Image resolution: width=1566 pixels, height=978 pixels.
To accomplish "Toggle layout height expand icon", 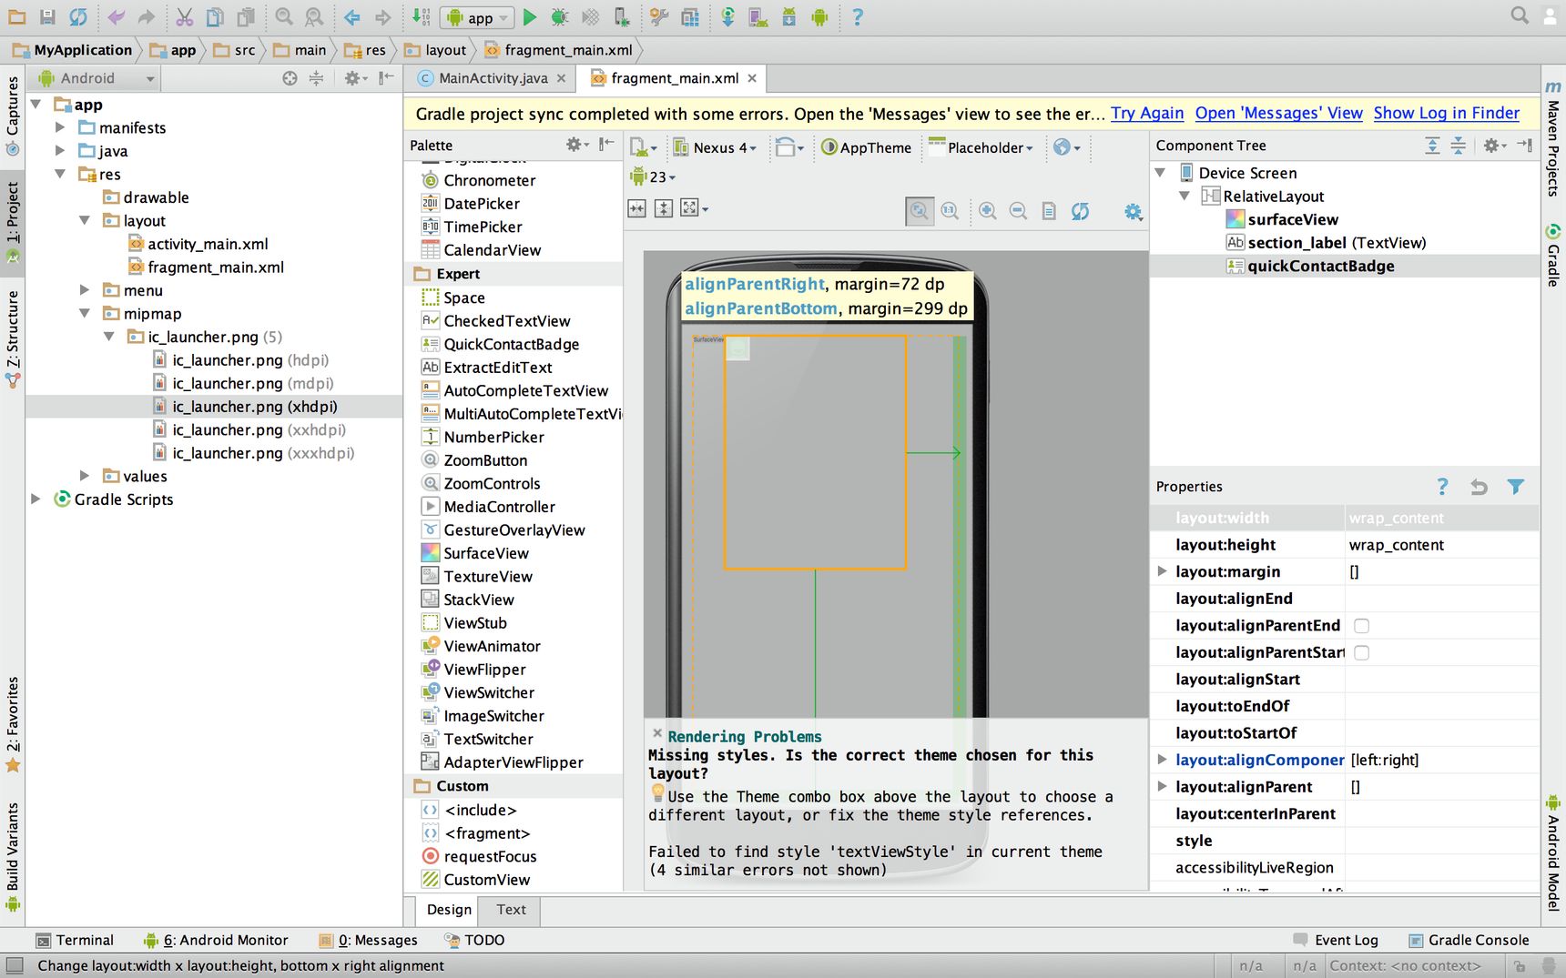I will pos(664,209).
